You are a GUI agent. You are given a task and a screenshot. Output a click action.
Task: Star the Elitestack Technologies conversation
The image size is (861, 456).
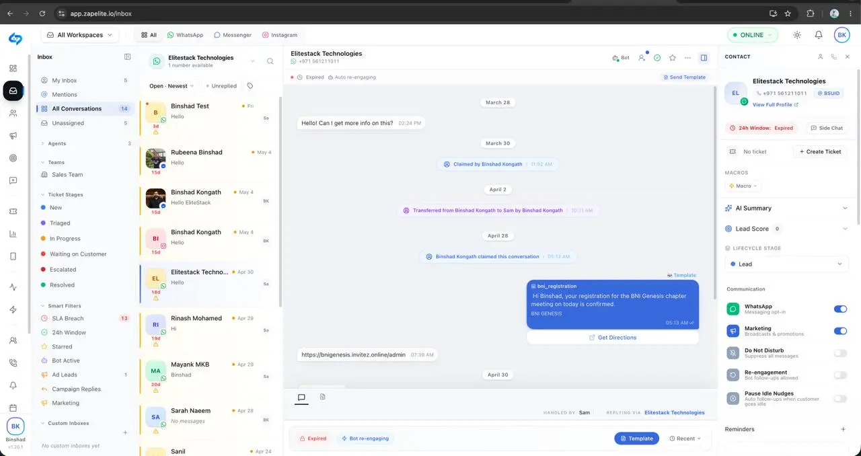[672, 58]
